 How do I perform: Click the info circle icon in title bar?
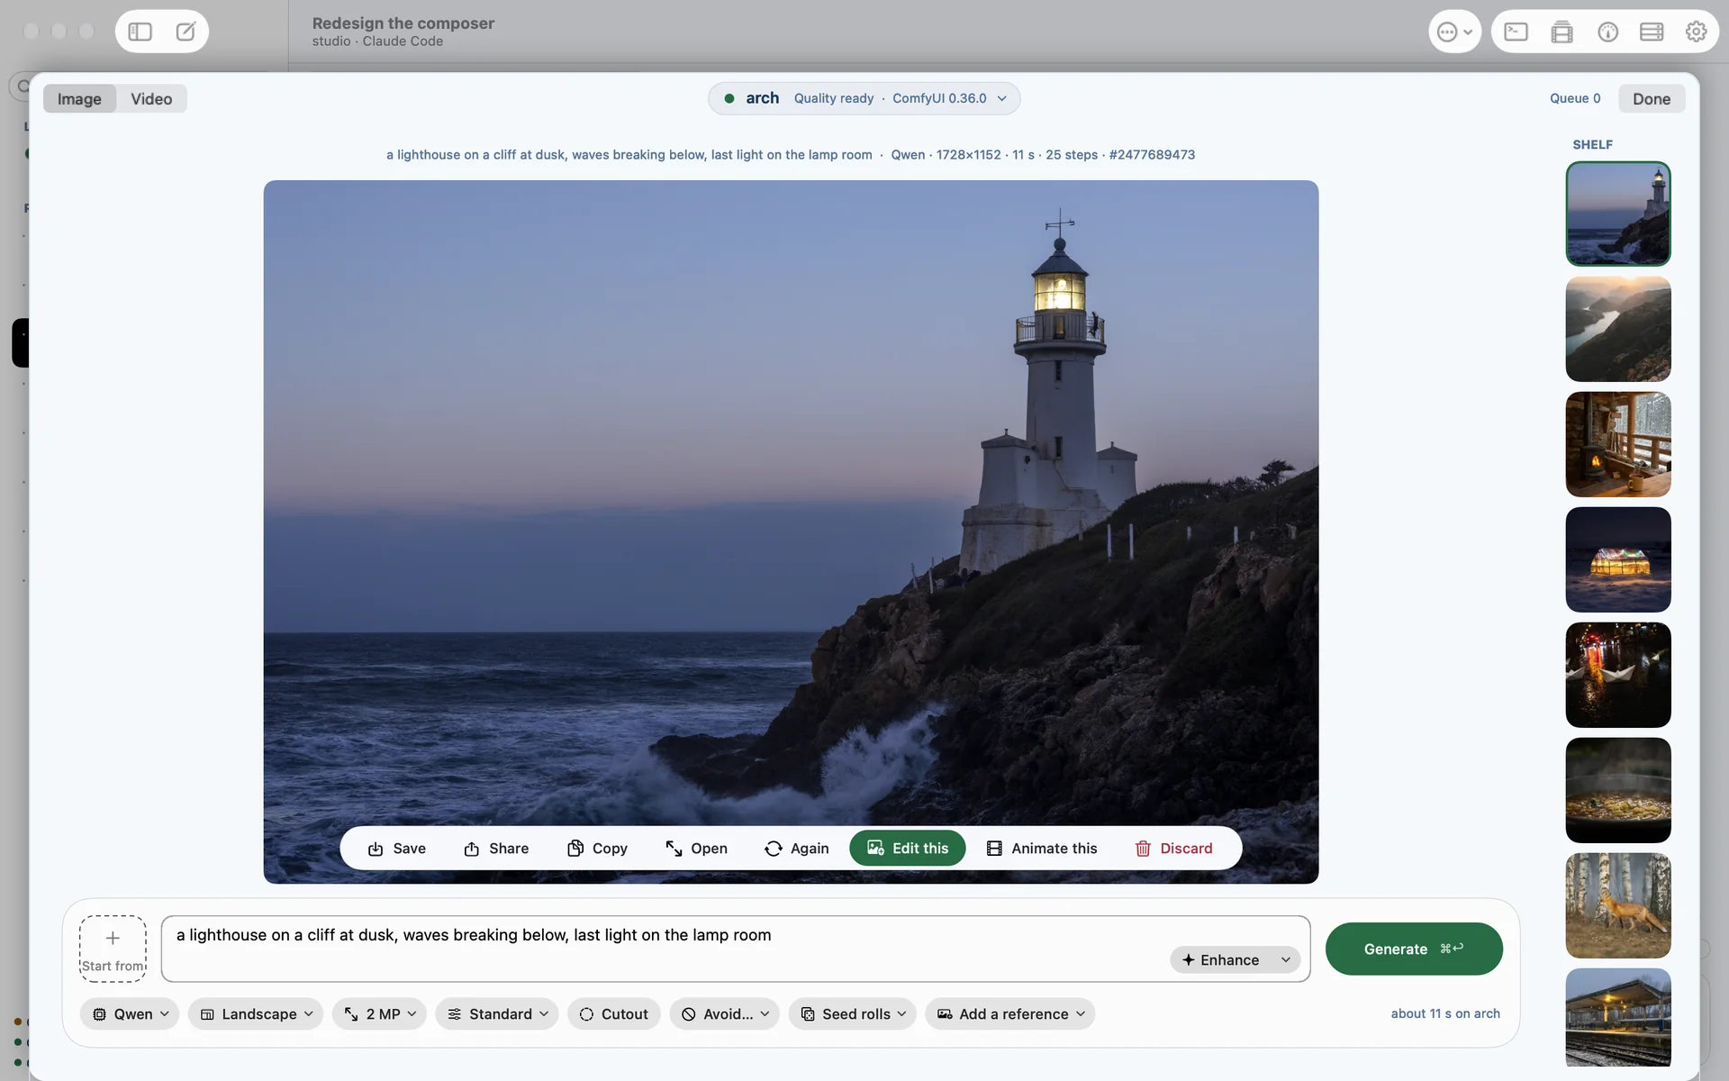coord(1607,32)
